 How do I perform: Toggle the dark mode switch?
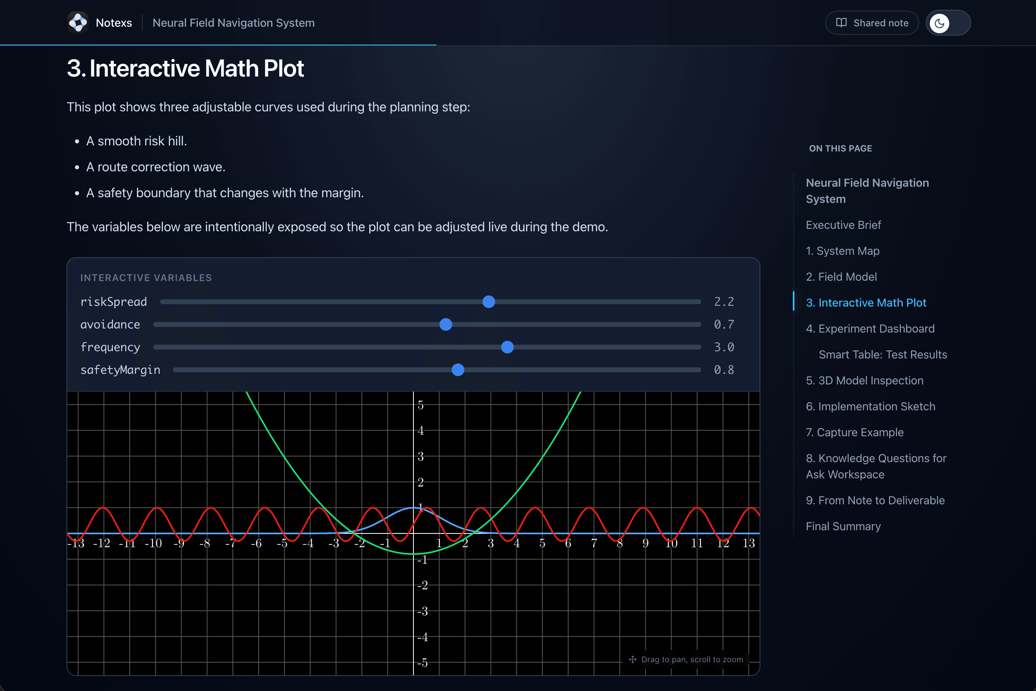coord(948,23)
